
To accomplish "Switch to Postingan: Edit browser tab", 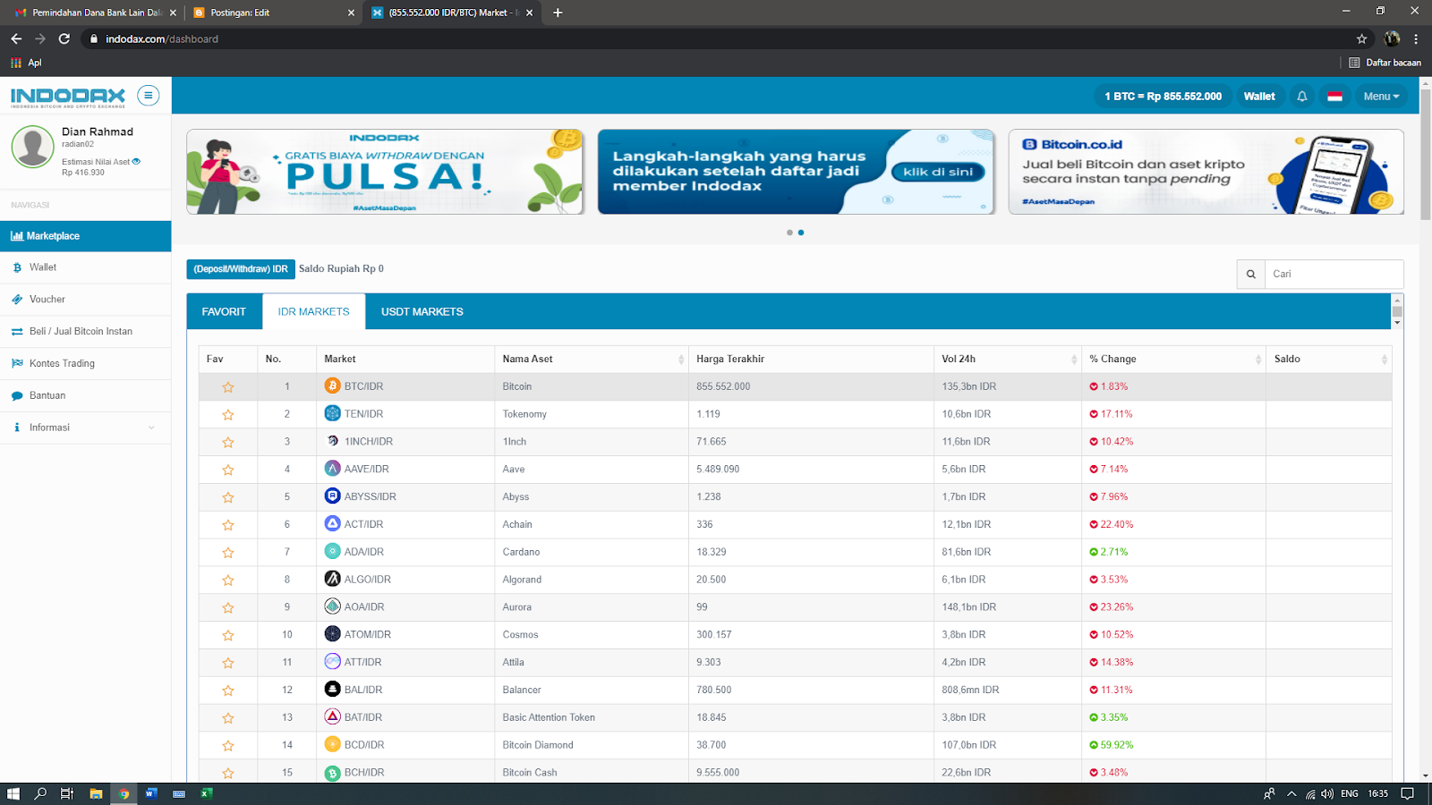I will pyautogui.click(x=274, y=13).
